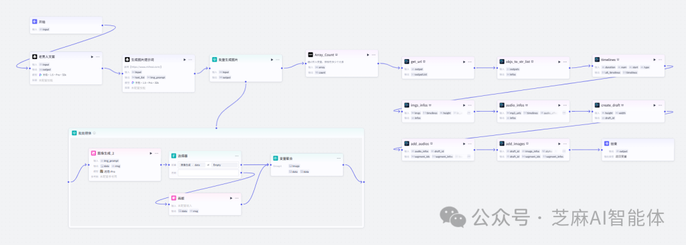
Task: Run the timelines node with its play button
Action: click(x=654, y=60)
